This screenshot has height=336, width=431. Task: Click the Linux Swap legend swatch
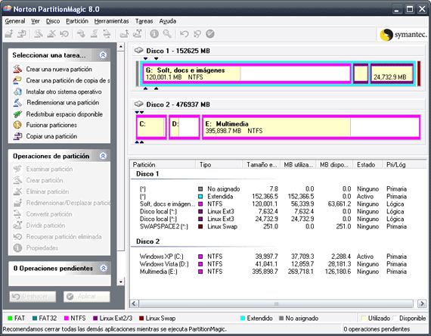click(x=141, y=318)
